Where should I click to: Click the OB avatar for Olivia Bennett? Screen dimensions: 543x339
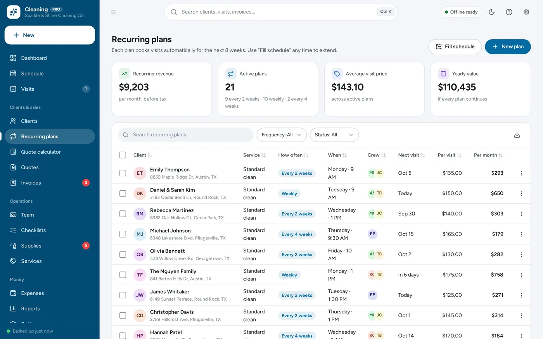pos(140,255)
